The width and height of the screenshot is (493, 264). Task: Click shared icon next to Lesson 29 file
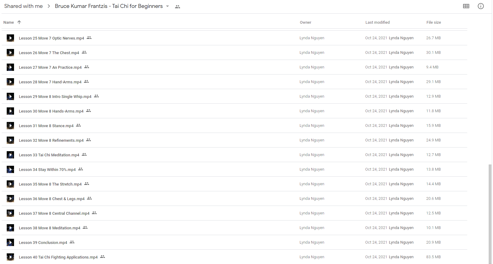click(96, 96)
